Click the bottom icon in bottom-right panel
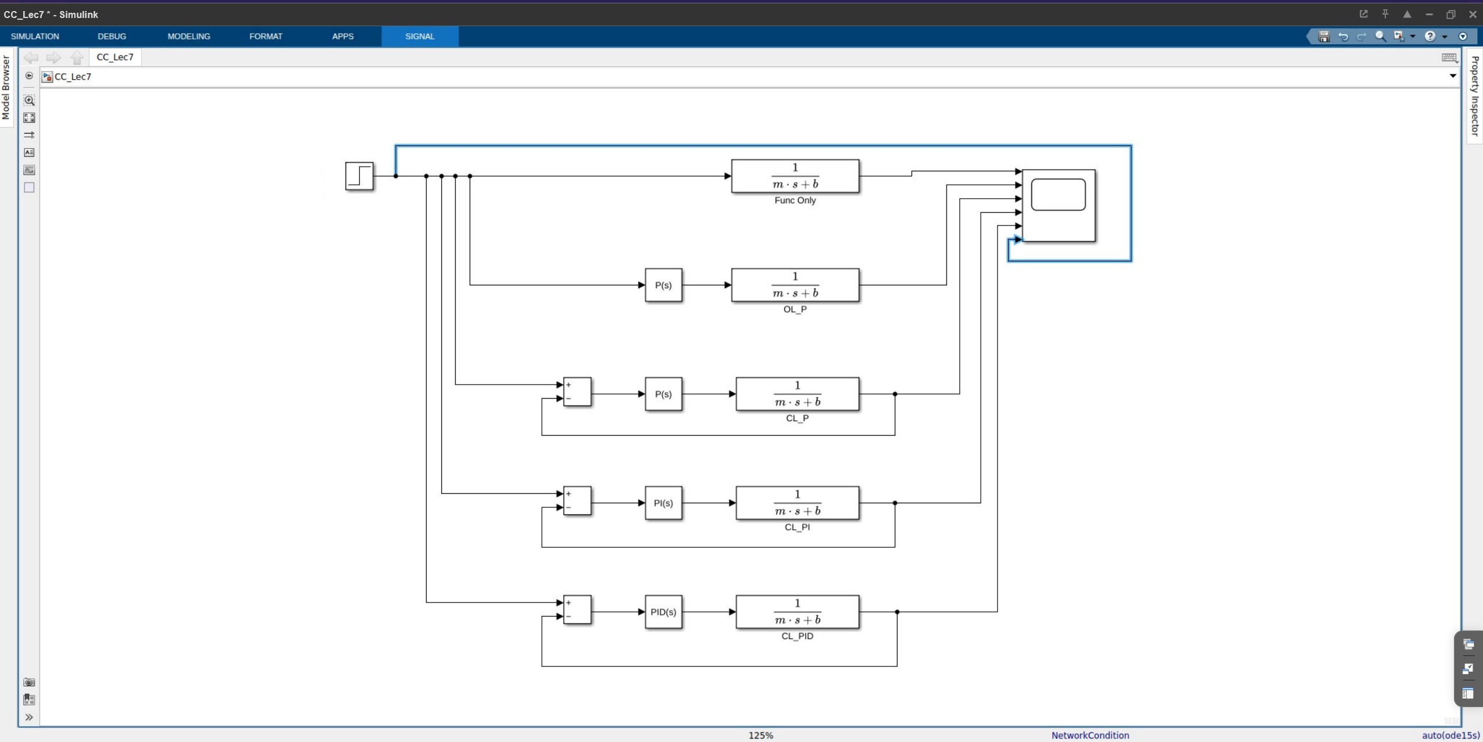The image size is (1483, 742). click(x=1468, y=694)
